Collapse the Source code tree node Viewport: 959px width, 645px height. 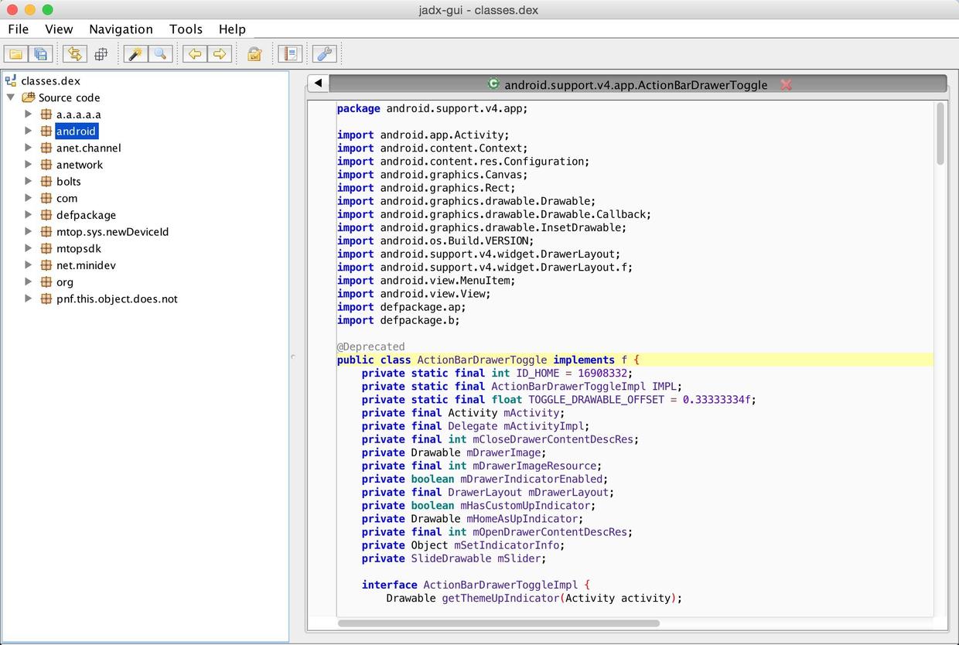(x=11, y=97)
